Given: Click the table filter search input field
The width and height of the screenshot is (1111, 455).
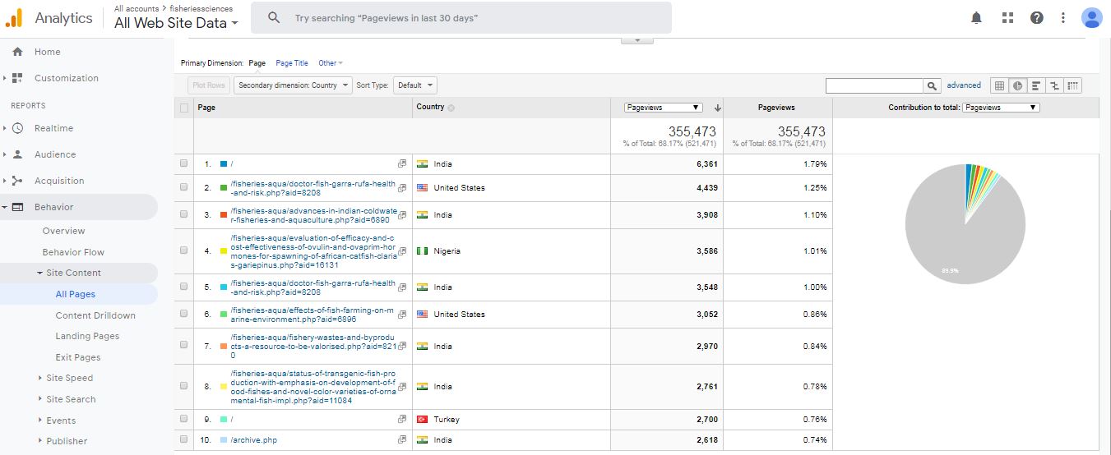Looking at the screenshot, I should [x=874, y=85].
